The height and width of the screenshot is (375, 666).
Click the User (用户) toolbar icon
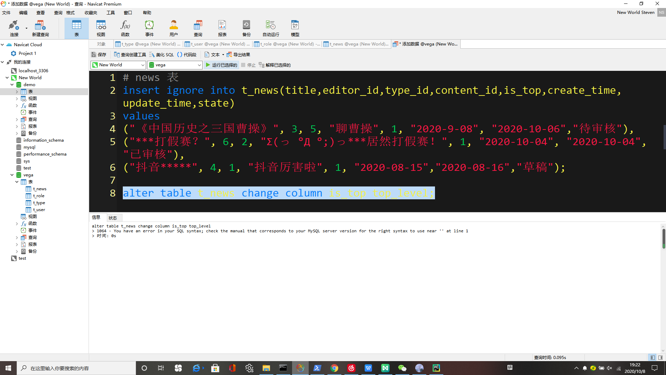tap(174, 28)
